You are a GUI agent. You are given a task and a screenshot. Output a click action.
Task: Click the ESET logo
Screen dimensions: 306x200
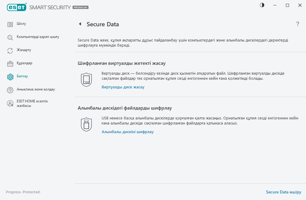coord(17,7)
